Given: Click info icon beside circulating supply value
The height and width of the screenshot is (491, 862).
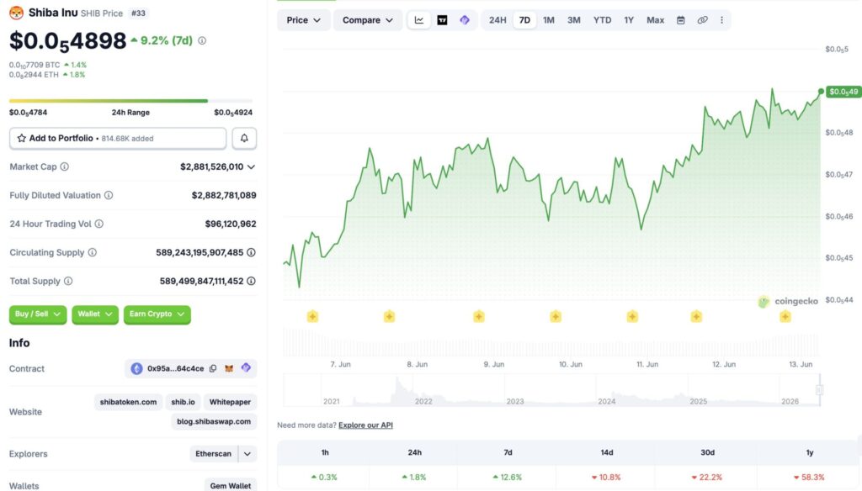Looking at the screenshot, I should 251,252.
